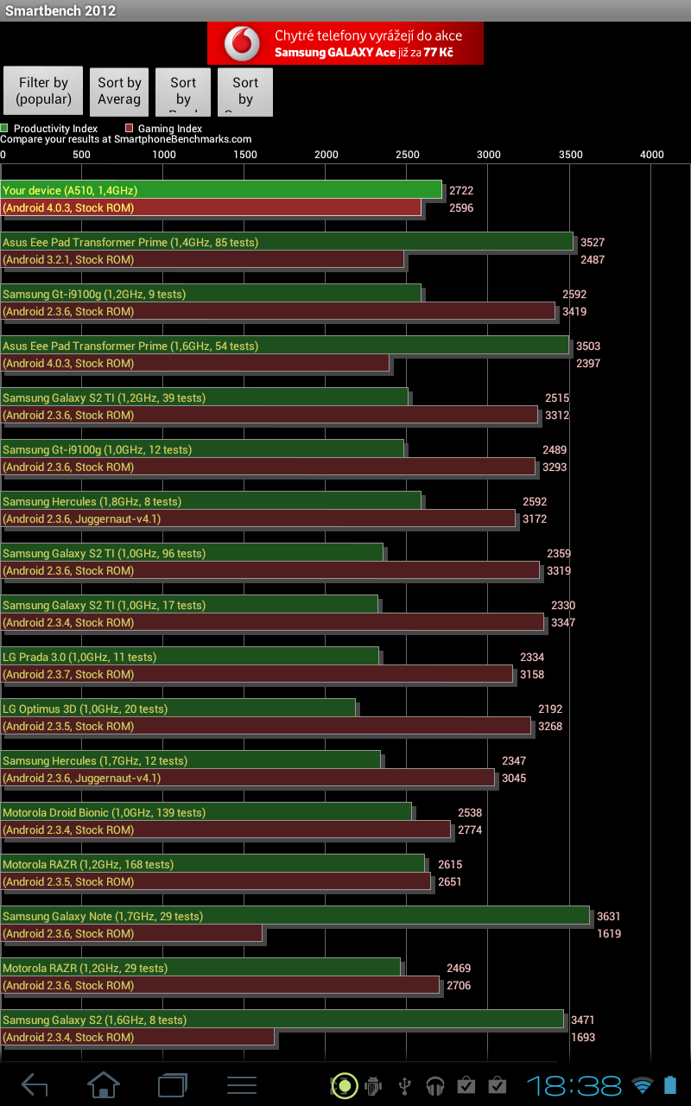The image size is (691, 1106).
Task: Tap the Wi-Fi signal icon
Action: tap(642, 1085)
